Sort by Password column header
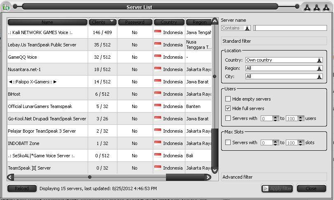This screenshot has width=334, height=200. click(135, 22)
